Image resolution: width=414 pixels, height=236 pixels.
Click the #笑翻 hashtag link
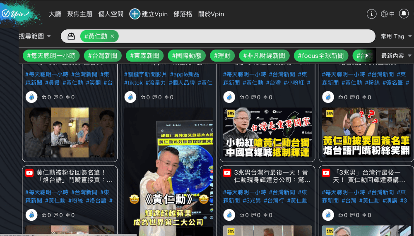[x=94, y=83]
